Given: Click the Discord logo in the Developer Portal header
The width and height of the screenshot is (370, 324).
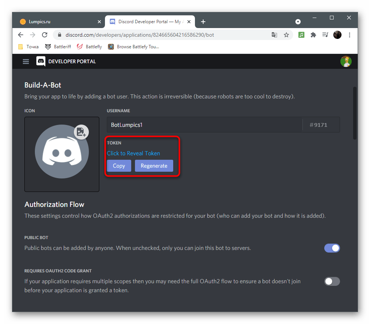Looking at the screenshot, I should coord(40,61).
